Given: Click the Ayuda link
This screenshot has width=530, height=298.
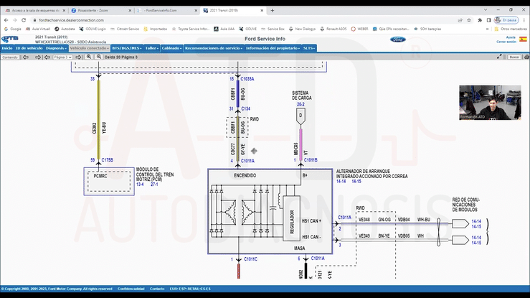Looking at the screenshot, I should (511, 37).
